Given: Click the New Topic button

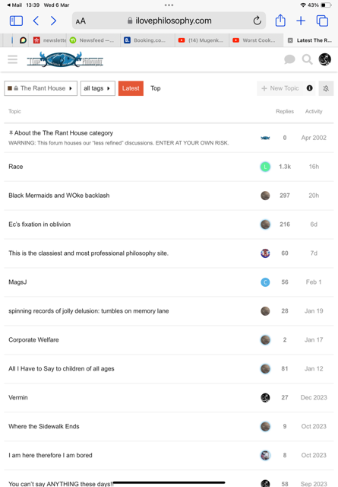Looking at the screenshot, I should click(x=280, y=88).
